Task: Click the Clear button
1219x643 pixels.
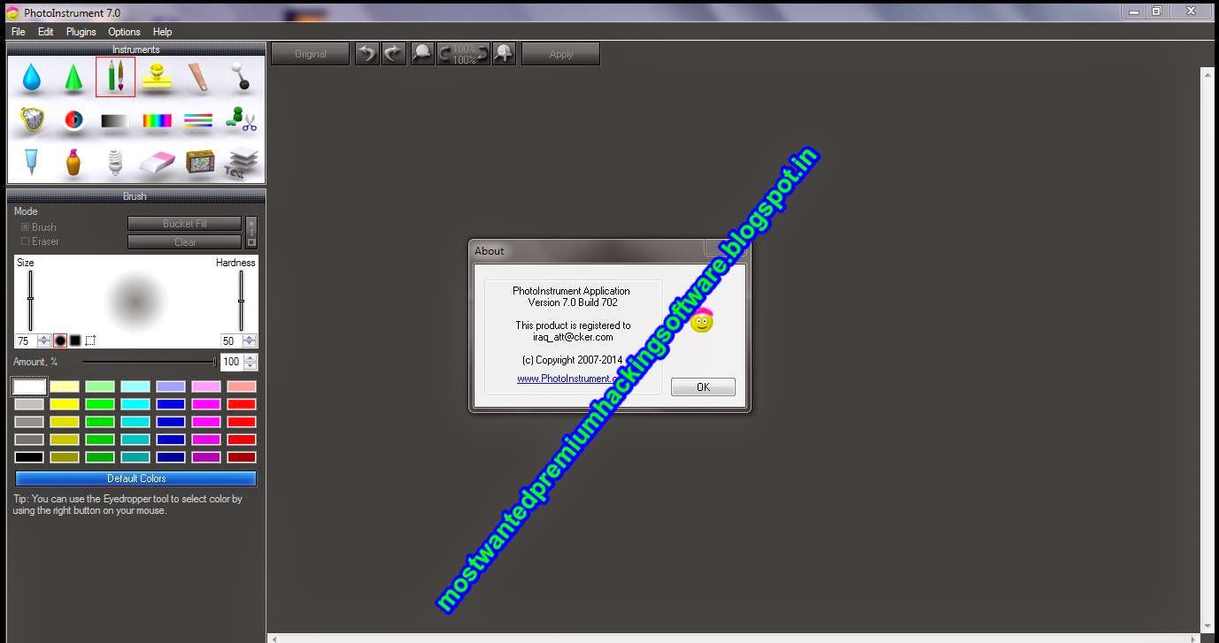Action: coord(184,242)
